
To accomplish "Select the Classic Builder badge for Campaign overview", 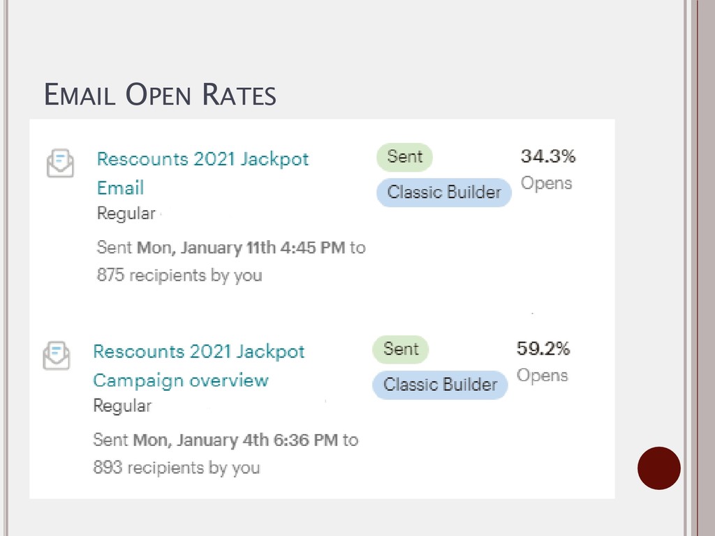I will [x=440, y=385].
